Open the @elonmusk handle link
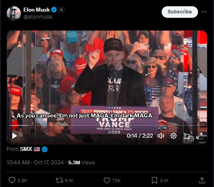Image resolution: width=214 pixels, height=187 pixels. click(x=38, y=17)
